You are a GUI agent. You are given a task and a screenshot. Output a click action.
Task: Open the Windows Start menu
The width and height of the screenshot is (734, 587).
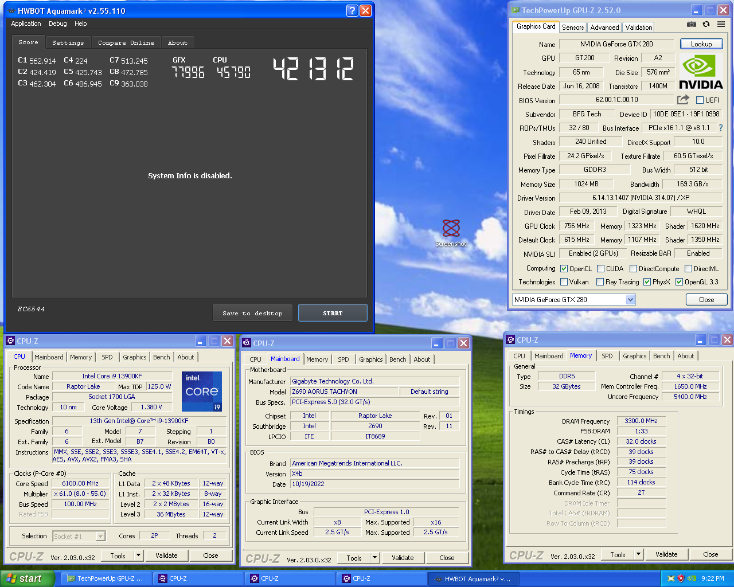(x=28, y=578)
